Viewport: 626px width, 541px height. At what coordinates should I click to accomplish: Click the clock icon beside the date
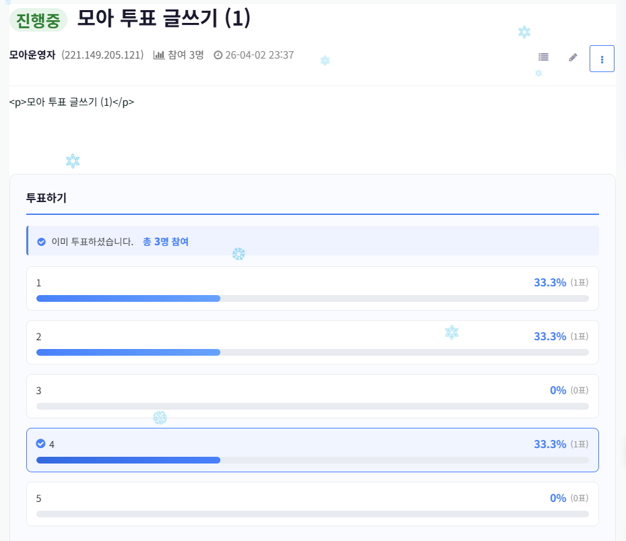218,55
